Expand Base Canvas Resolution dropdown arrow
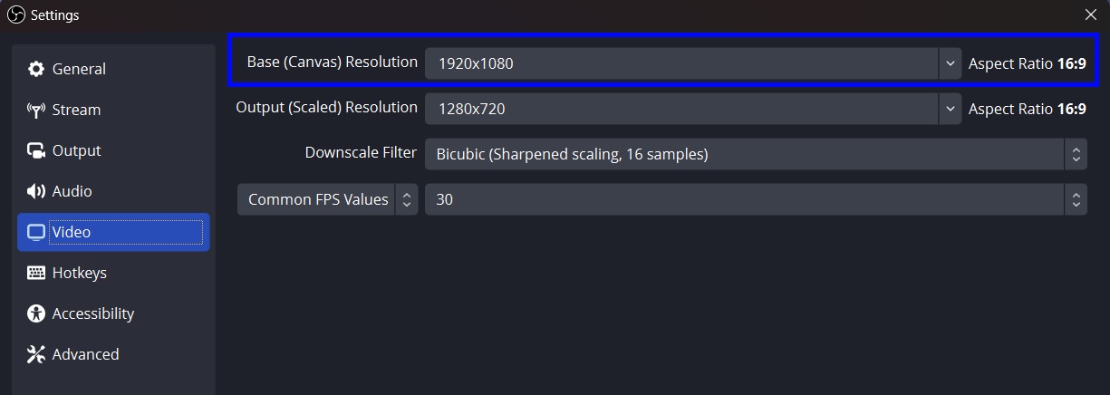1110x395 pixels. [x=950, y=63]
